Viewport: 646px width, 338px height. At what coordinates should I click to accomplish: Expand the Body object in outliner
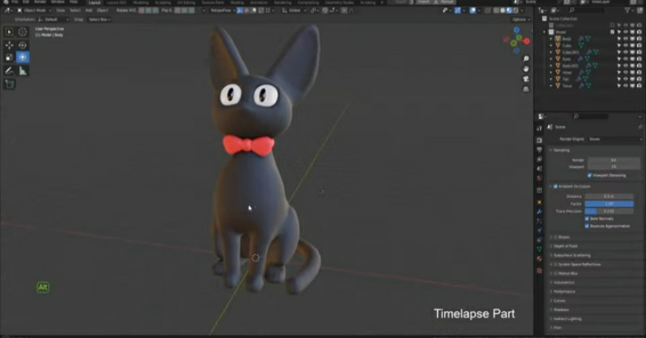(x=551, y=39)
